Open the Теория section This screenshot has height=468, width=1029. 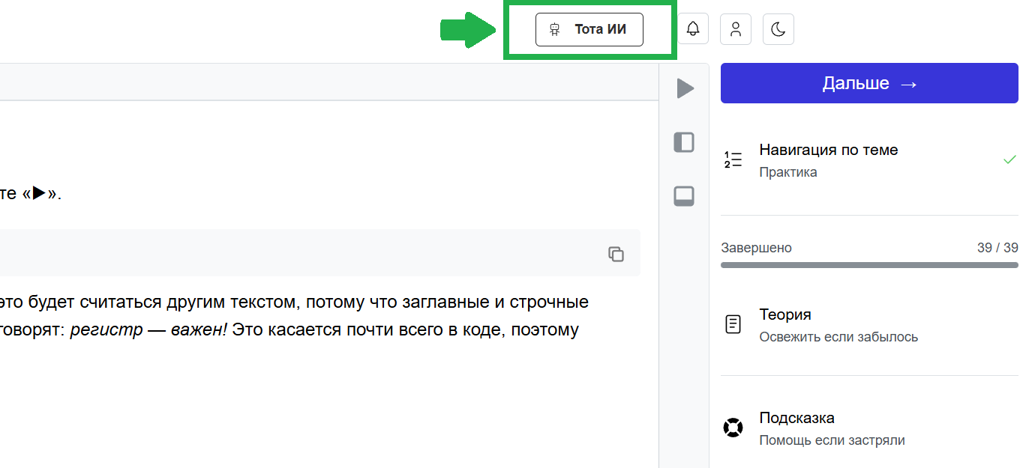coord(838,324)
